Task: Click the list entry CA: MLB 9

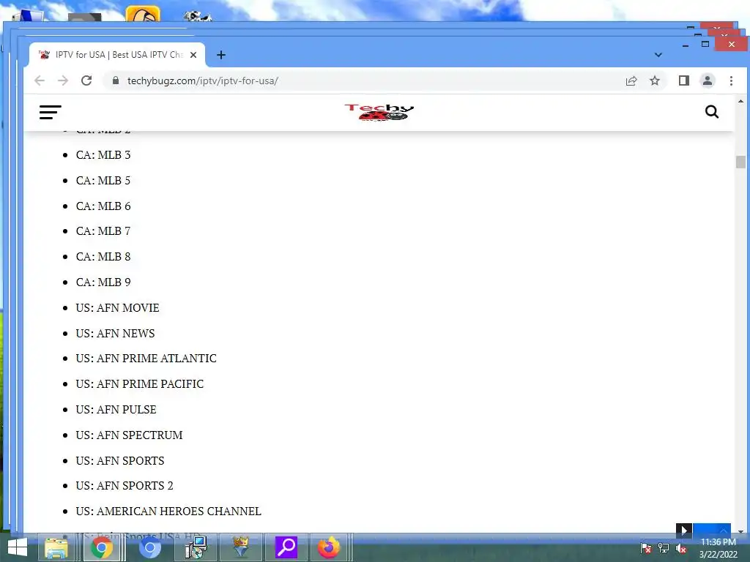Action: (x=103, y=282)
